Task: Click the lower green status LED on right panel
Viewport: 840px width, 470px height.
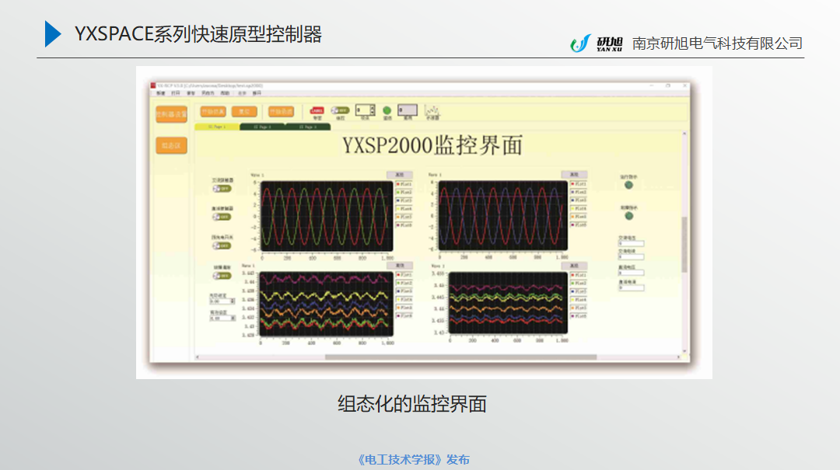Action: tap(629, 216)
